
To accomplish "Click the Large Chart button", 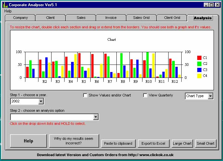I will [182, 143].
